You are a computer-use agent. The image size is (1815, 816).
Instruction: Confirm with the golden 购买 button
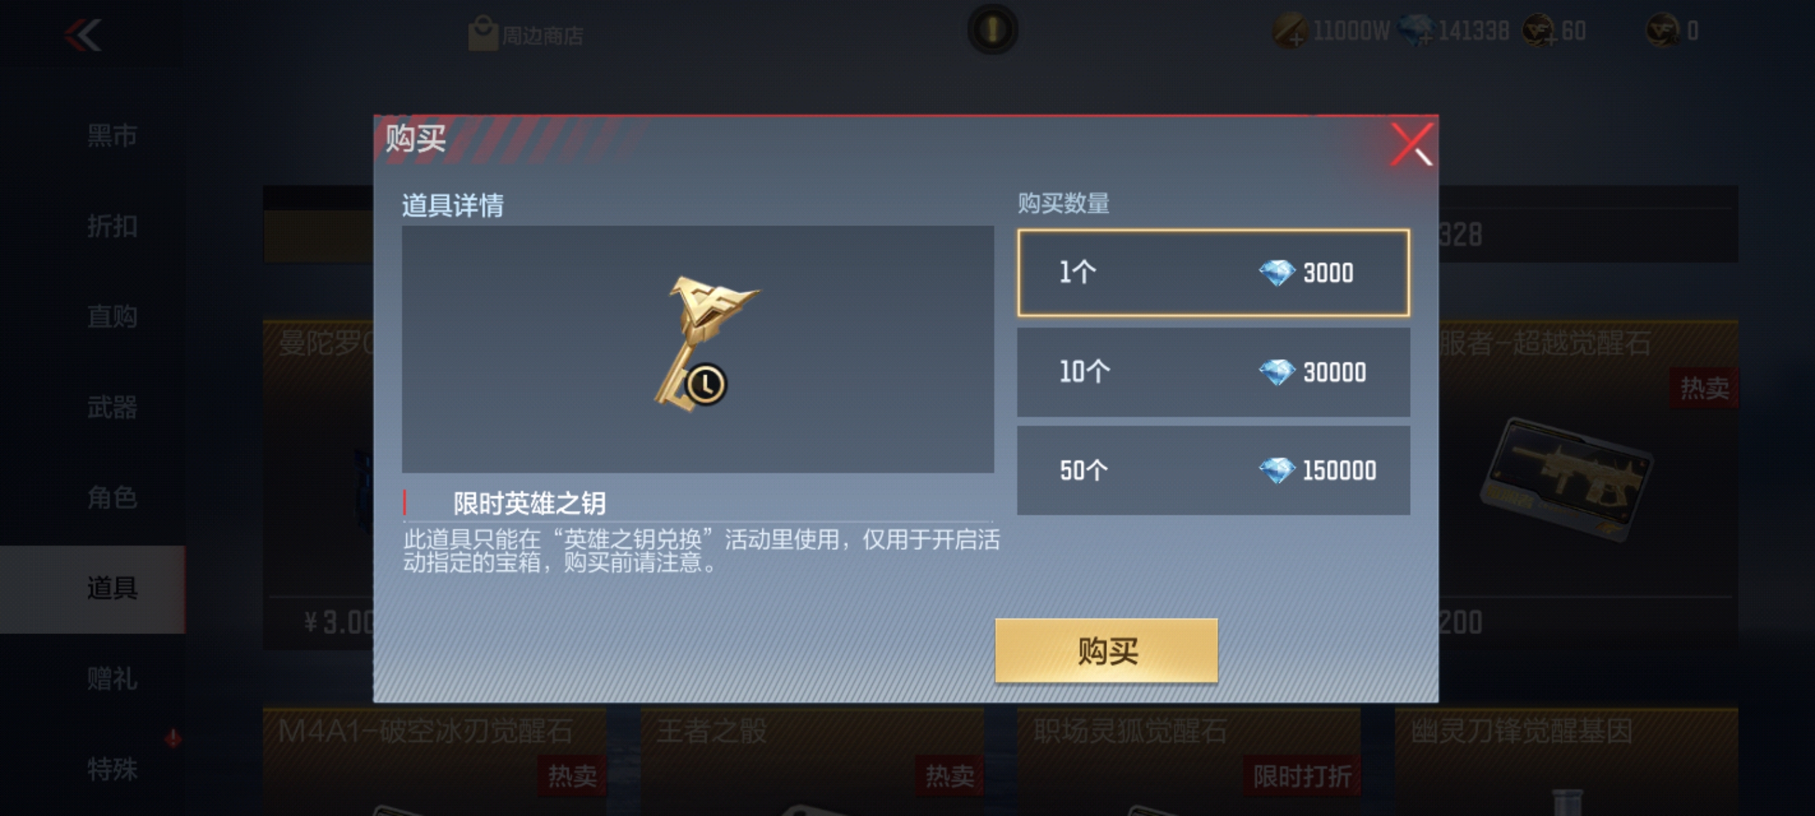tap(1106, 651)
